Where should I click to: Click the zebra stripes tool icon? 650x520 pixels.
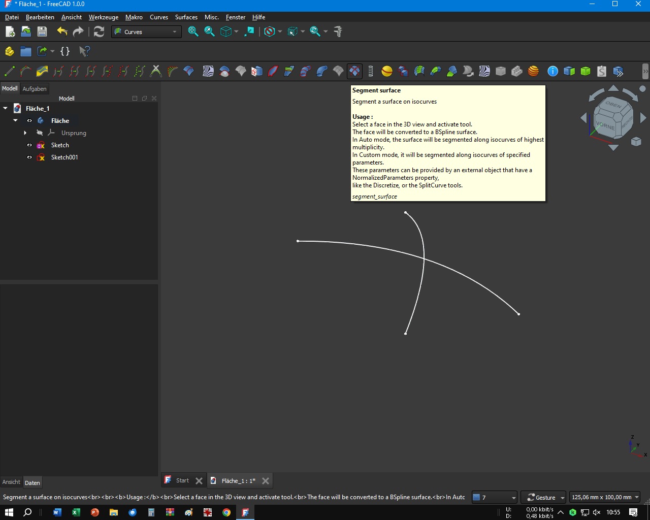click(208, 71)
